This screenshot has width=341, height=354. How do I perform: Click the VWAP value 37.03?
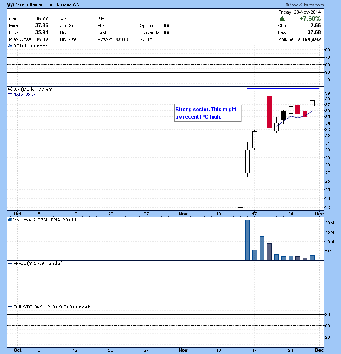point(121,40)
